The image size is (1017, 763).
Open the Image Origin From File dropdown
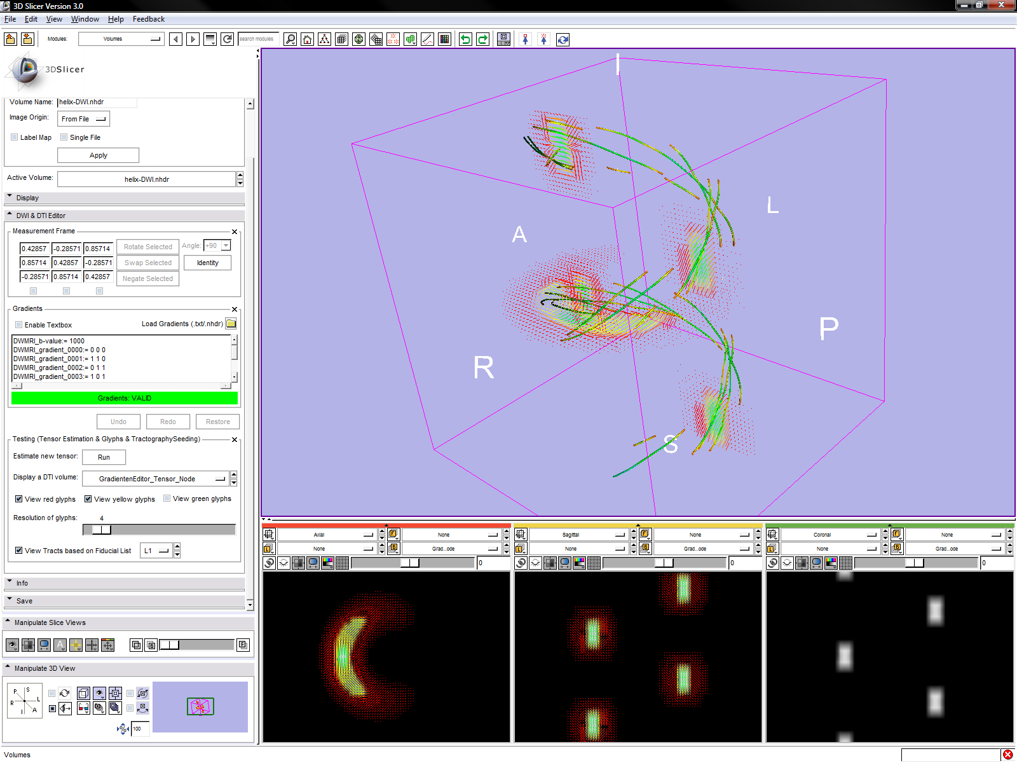(x=83, y=119)
